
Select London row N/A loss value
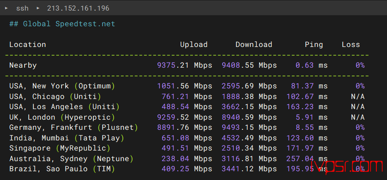pos(358,117)
